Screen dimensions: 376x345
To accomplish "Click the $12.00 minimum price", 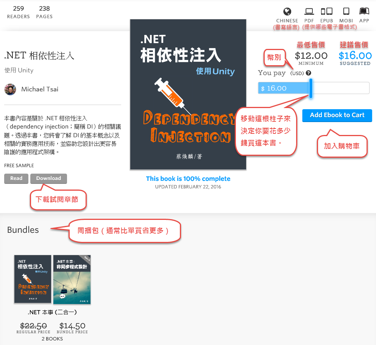I will pyautogui.click(x=311, y=56).
